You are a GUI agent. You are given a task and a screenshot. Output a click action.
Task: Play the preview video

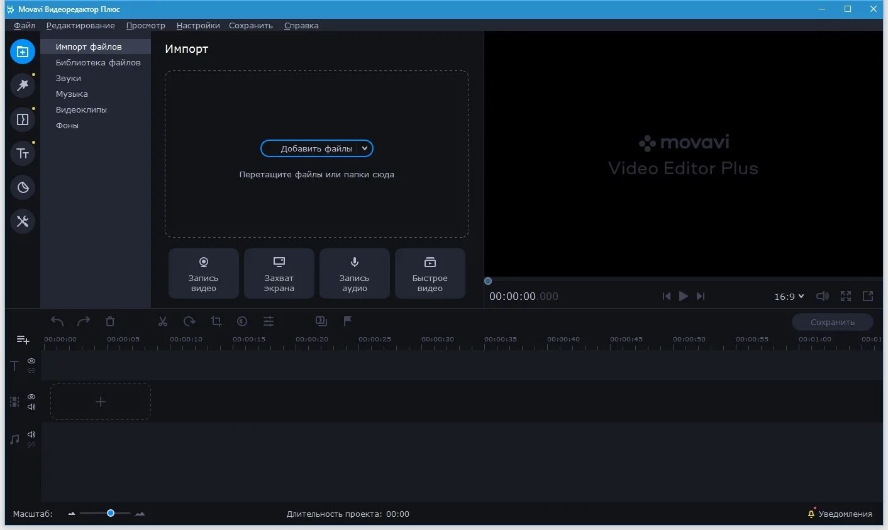click(x=684, y=296)
